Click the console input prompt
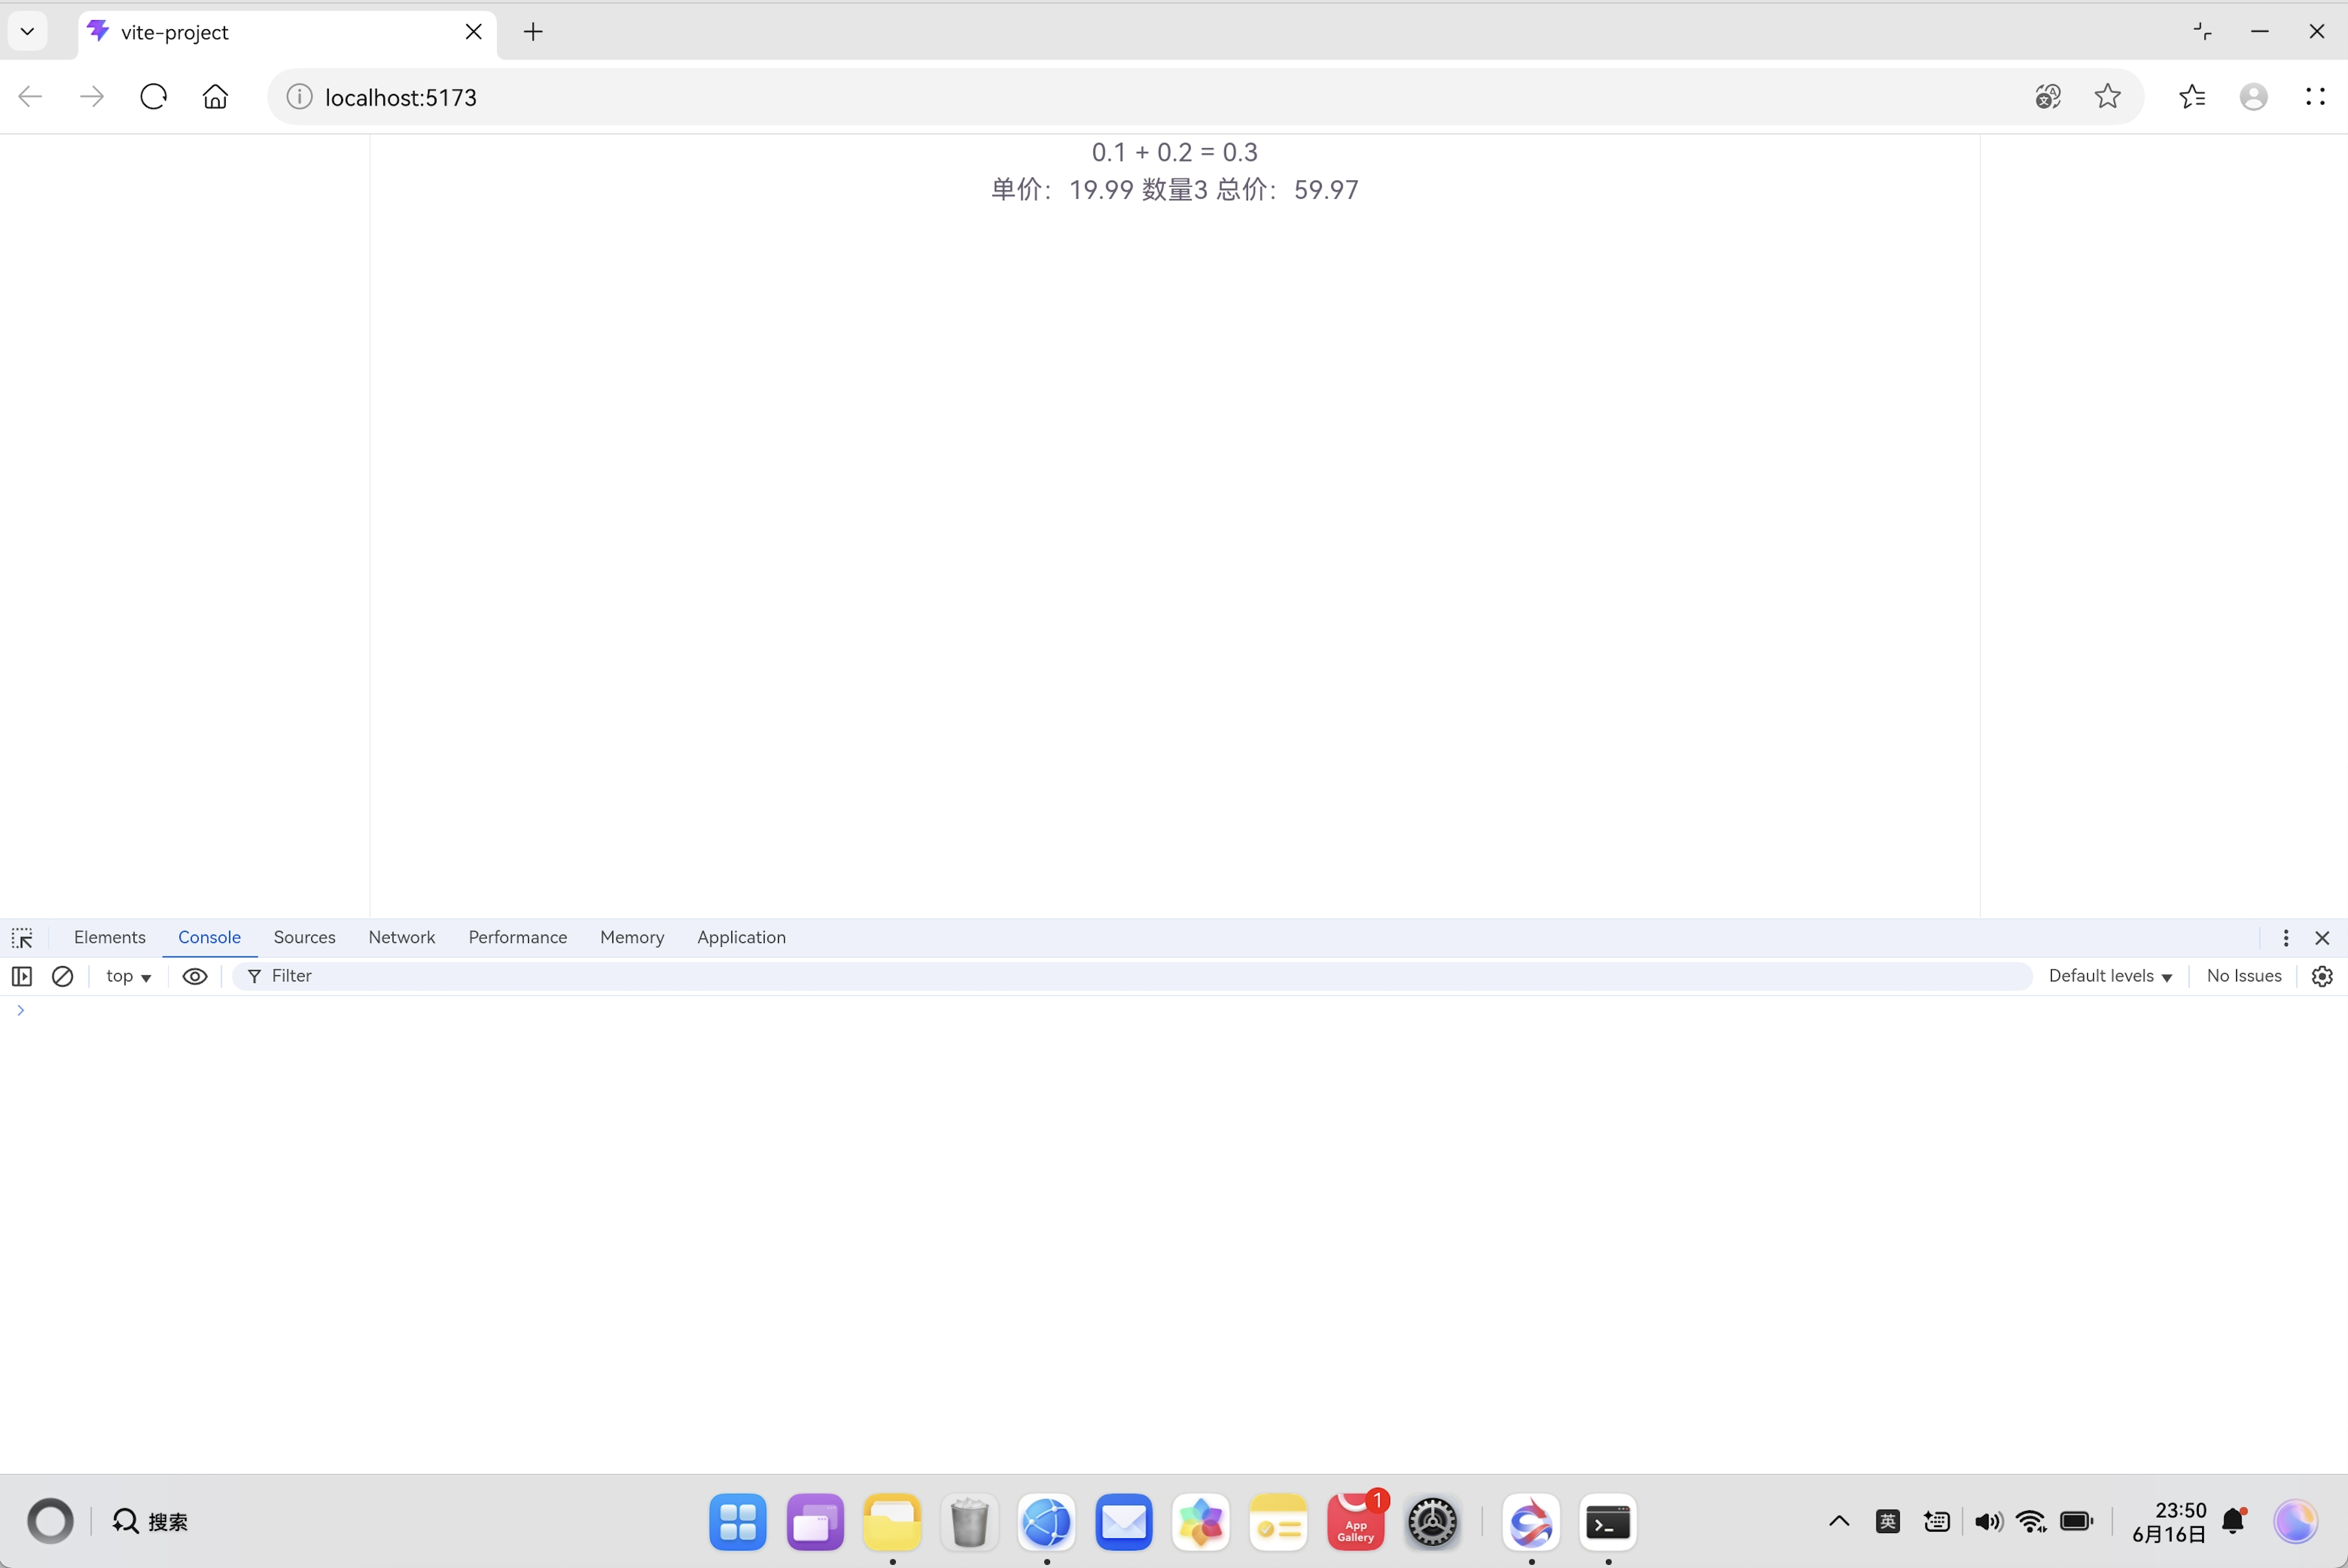 coord(1174,1010)
